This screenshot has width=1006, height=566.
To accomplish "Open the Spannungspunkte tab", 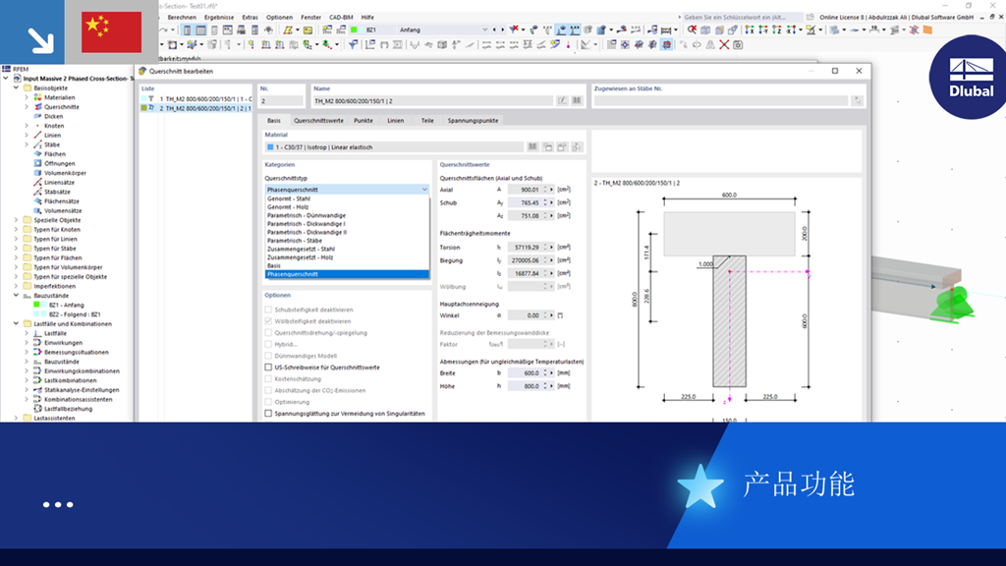I will 473,121.
